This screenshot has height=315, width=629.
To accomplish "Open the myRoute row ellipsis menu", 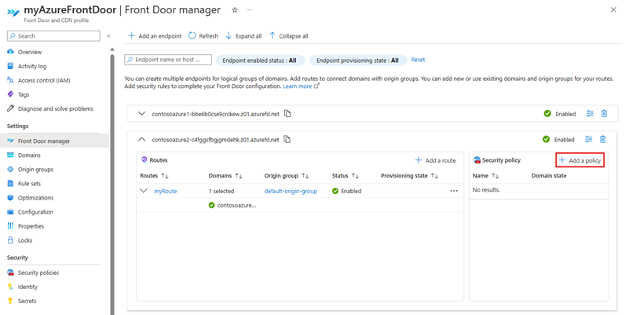I will (x=454, y=191).
